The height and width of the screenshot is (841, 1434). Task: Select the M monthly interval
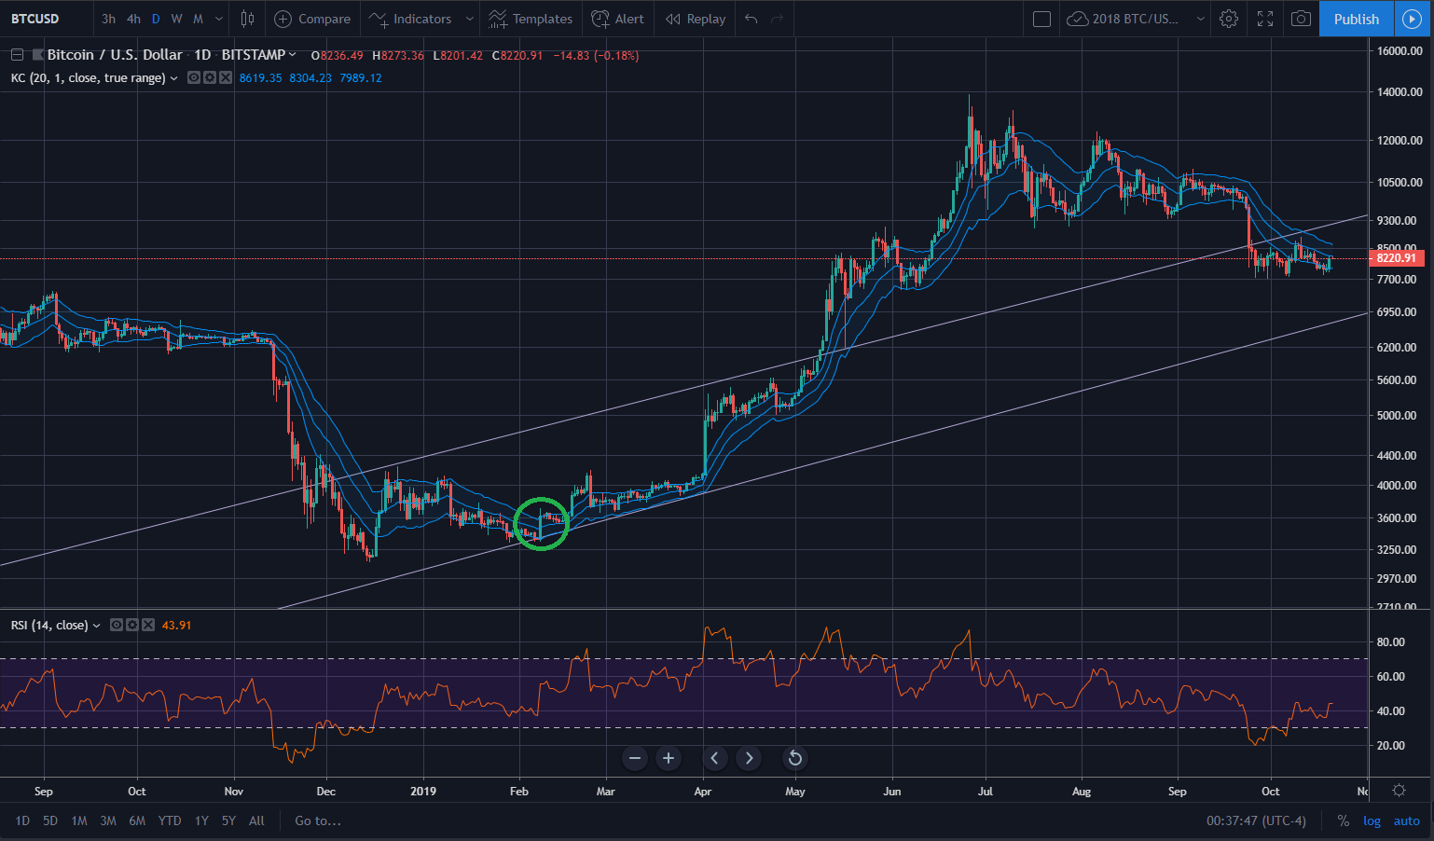pyautogui.click(x=198, y=19)
